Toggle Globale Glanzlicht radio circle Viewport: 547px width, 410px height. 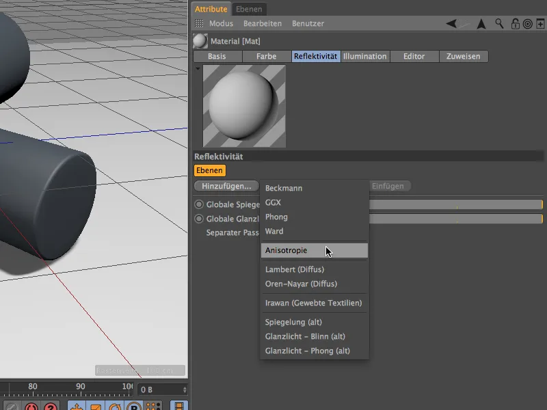click(199, 219)
